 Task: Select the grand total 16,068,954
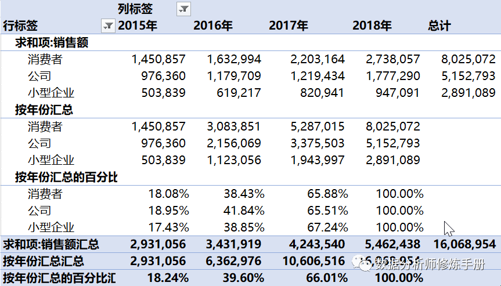tap(464, 244)
